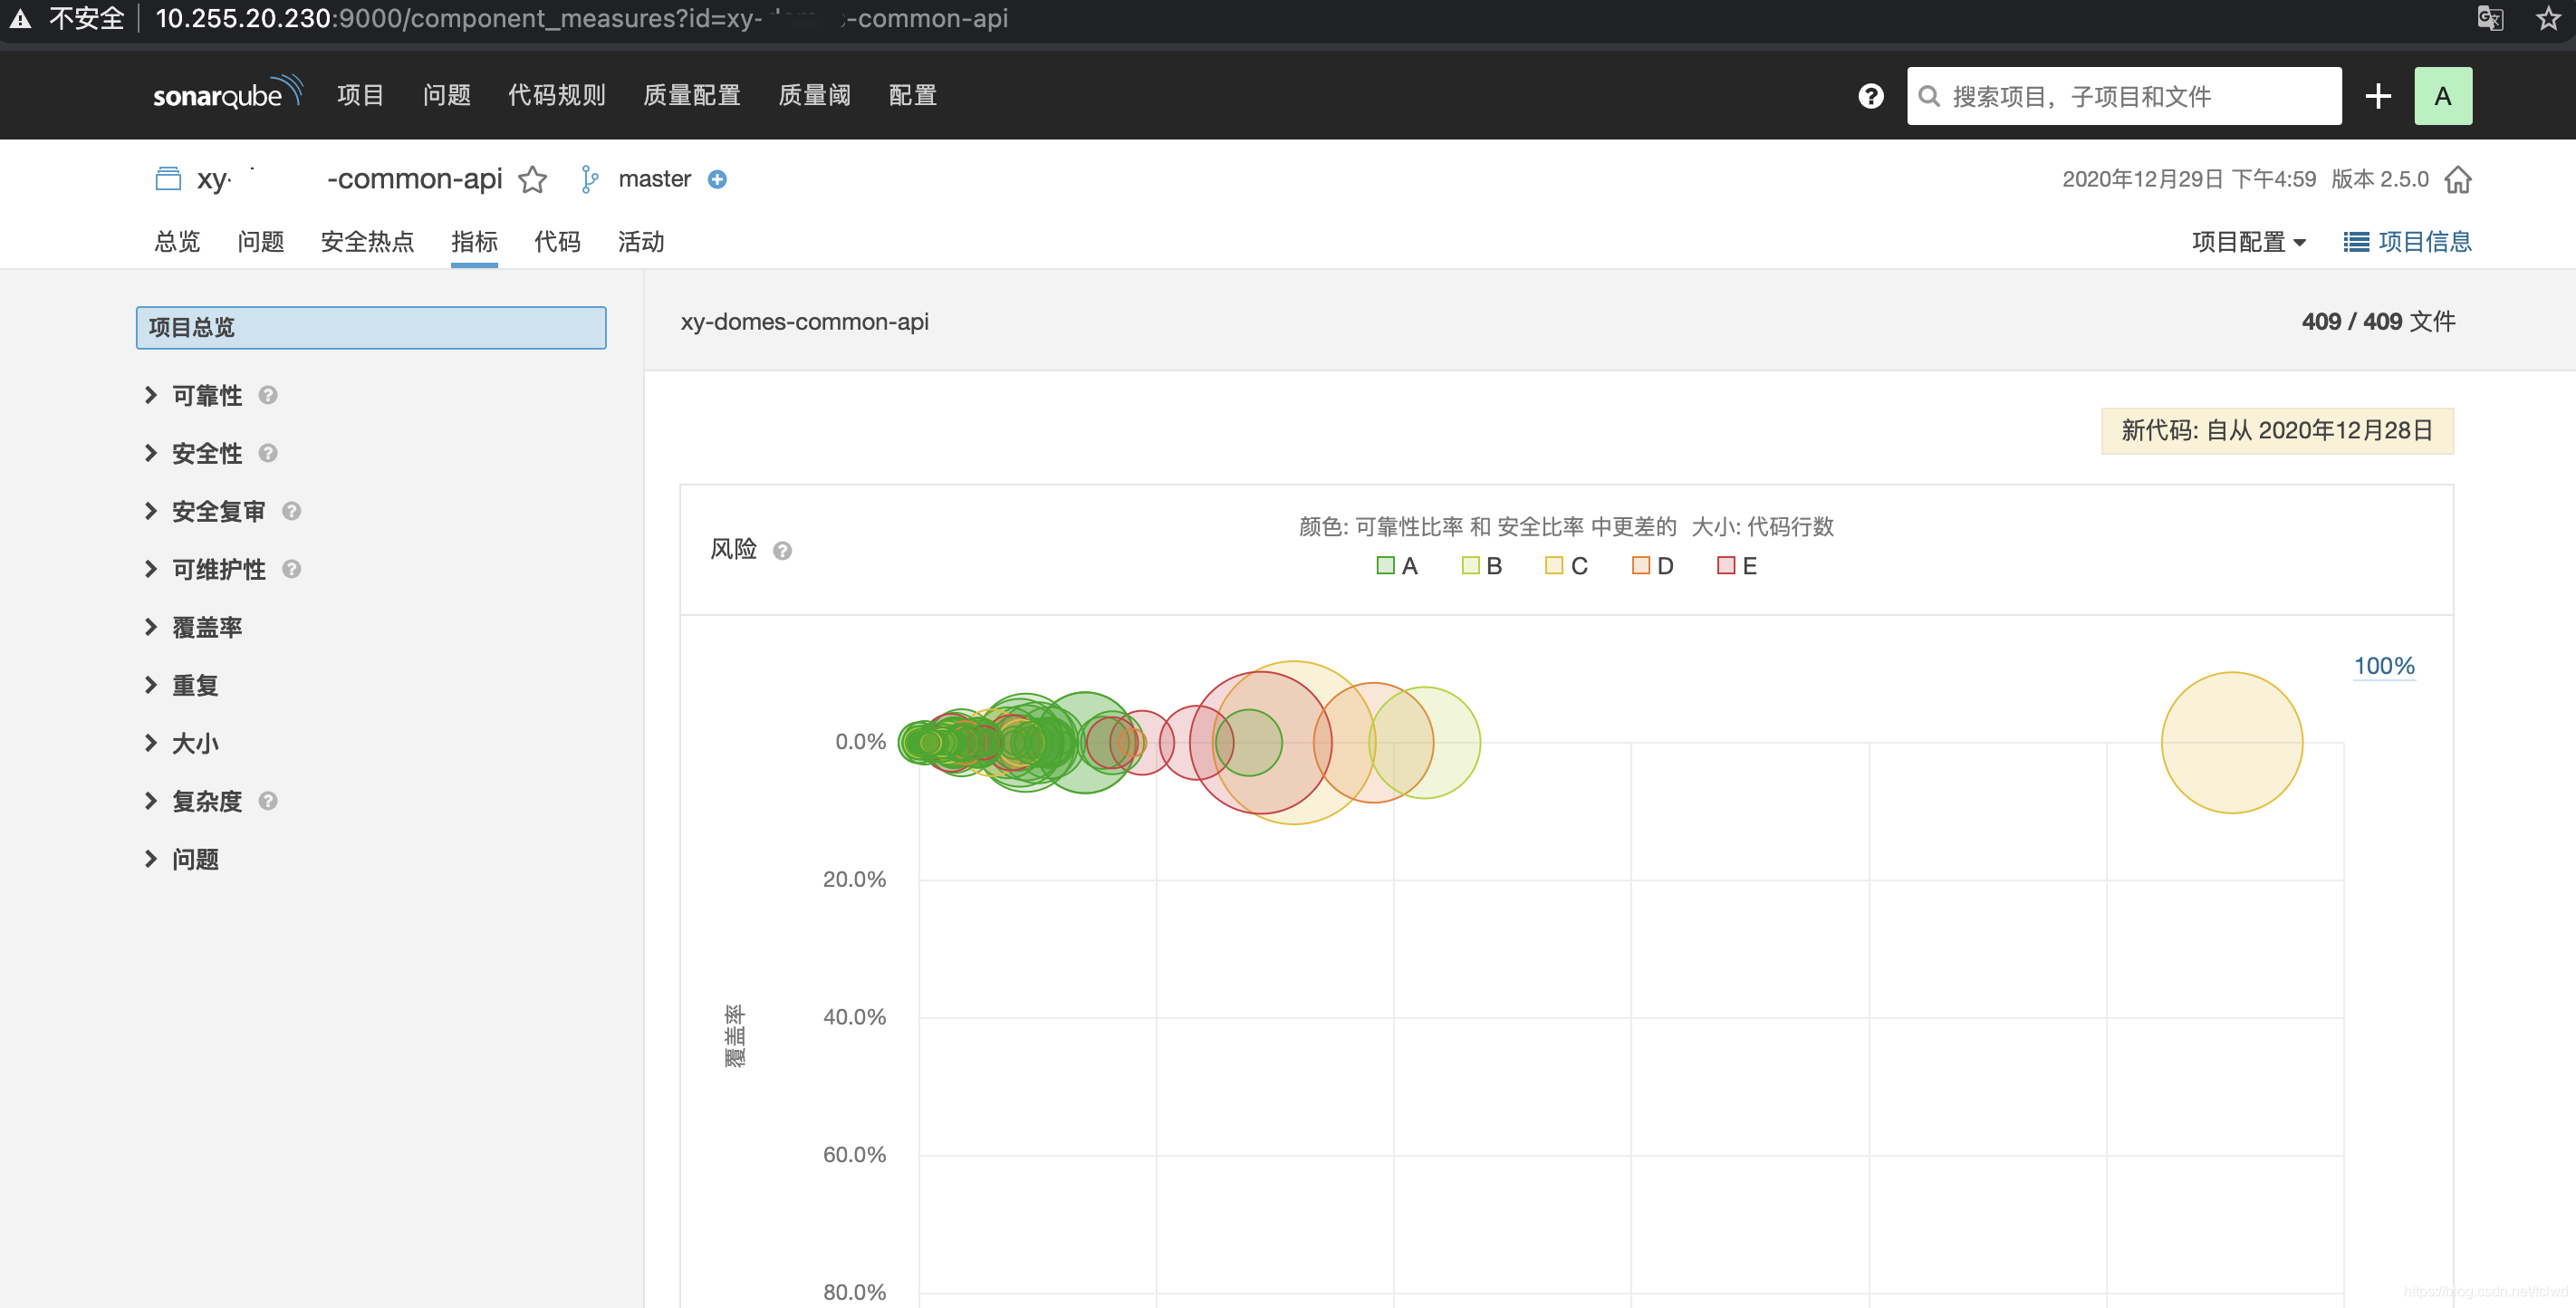Click the 新代码 自从 2020年12月28日 badge
The height and width of the screenshot is (1308, 2576).
tap(2277, 431)
